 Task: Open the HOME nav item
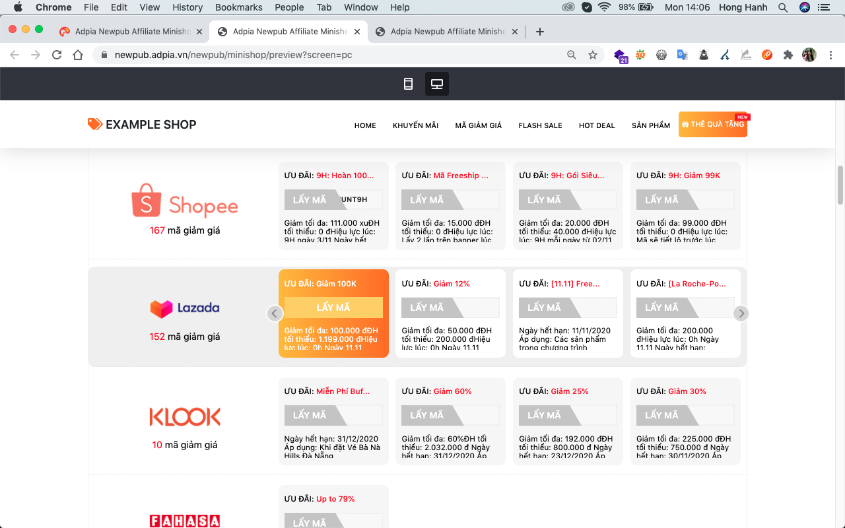365,125
